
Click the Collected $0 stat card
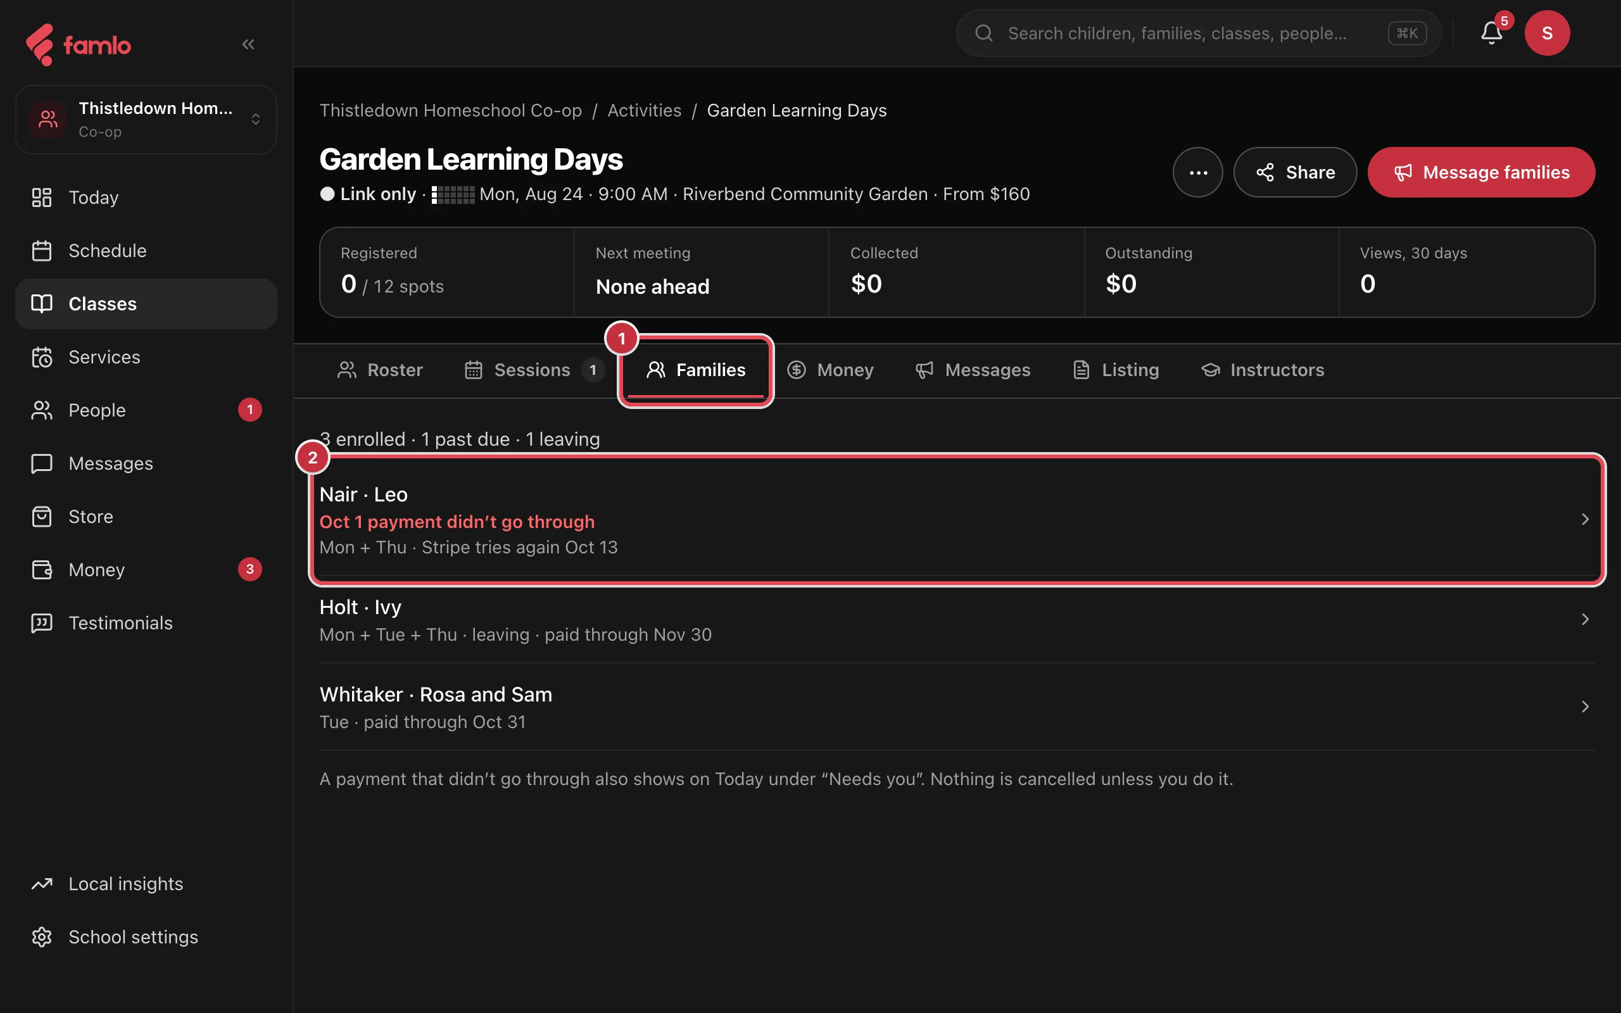click(x=956, y=272)
